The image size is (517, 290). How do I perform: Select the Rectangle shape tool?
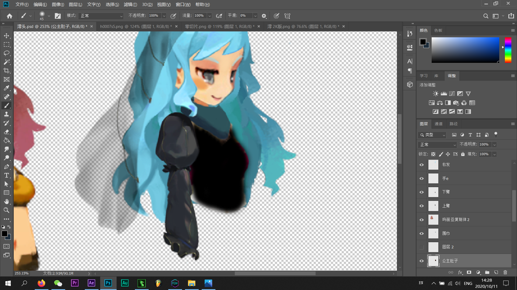click(6, 193)
